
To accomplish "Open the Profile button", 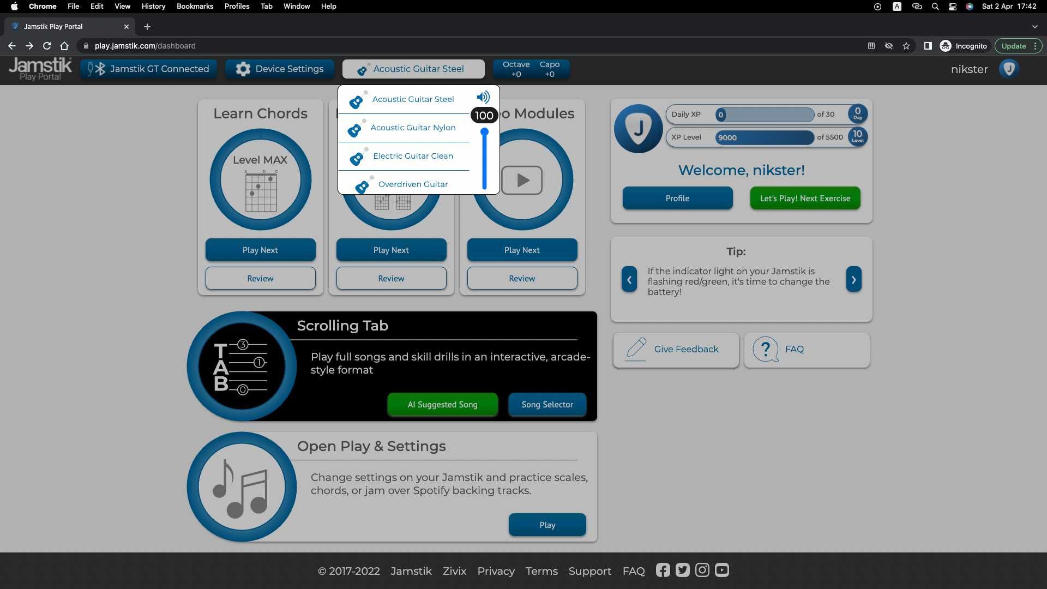I will point(678,198).
